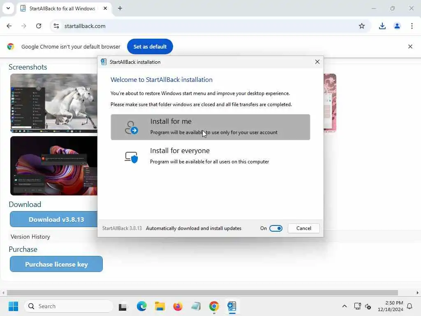
Task: Open Chrome downloads icon
Action: pyautogui.click(x=382, y=26)
